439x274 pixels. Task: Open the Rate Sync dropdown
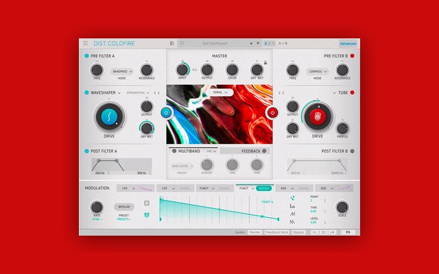[x=97, y=219]
